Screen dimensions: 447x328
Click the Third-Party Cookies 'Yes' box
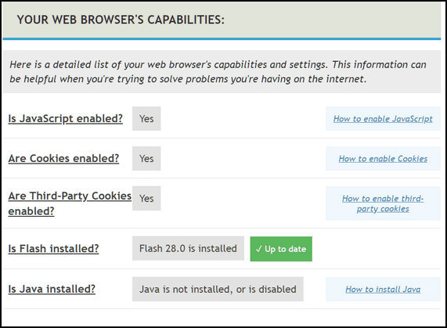click(x=146, y=198)
